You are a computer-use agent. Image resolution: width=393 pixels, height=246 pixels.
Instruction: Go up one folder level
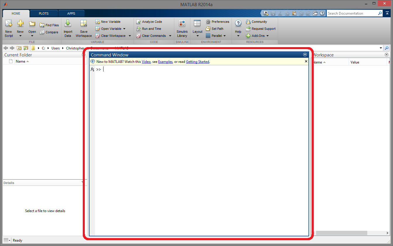(x=19, y=48)
